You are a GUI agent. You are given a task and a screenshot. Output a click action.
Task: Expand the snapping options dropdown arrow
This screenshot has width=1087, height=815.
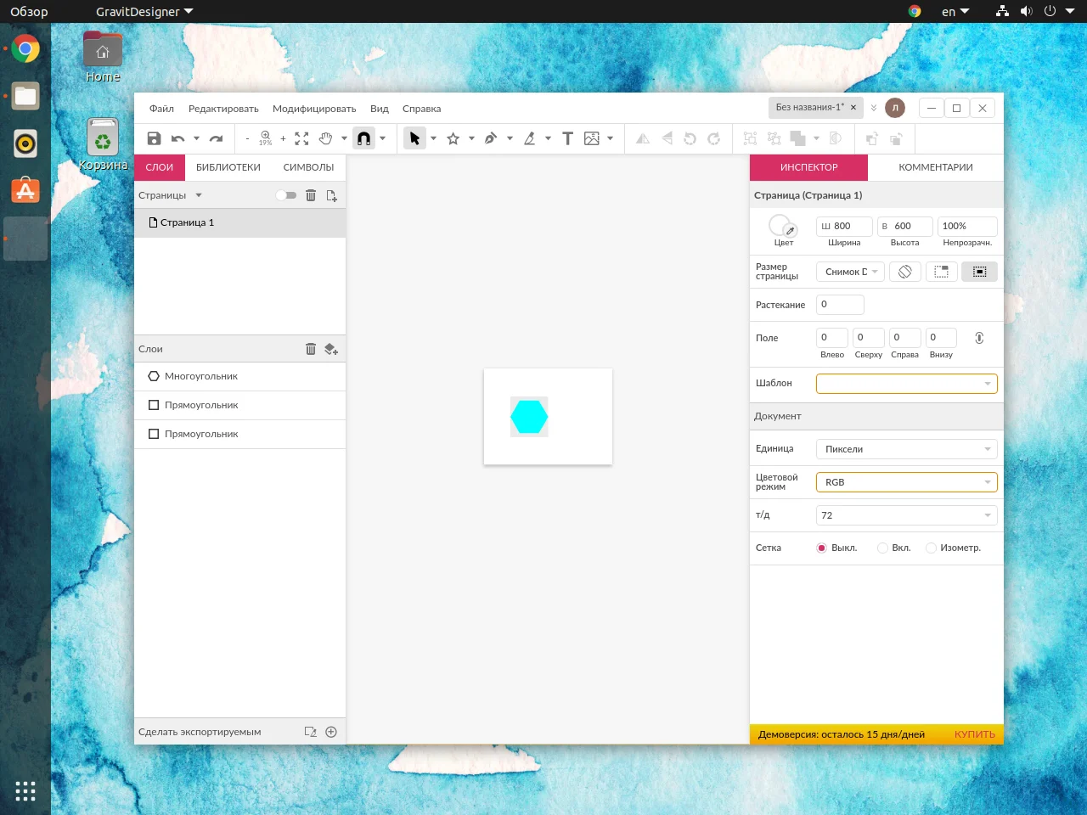(x=382, y=138)
